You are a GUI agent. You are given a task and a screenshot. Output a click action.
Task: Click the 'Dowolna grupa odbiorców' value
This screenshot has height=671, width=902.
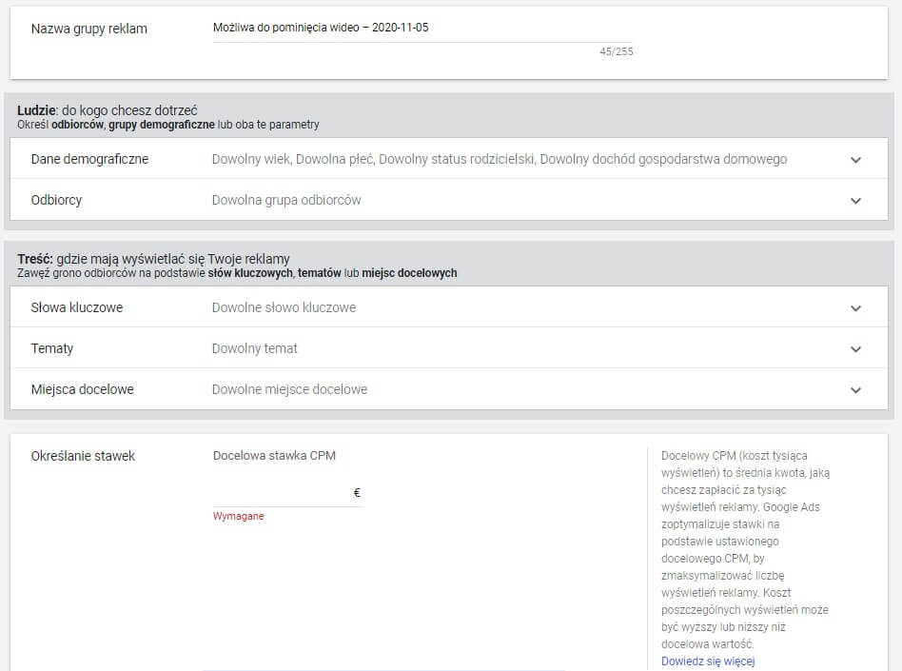tap(286, 200)
